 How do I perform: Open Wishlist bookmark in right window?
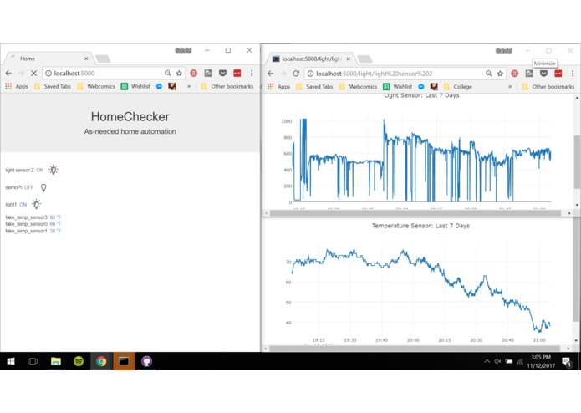coord(398,87)
